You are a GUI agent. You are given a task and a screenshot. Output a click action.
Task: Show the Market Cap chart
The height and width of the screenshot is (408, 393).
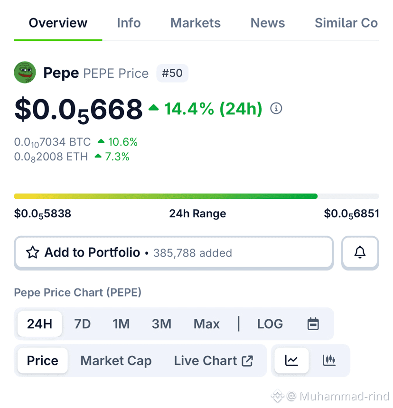pos(116,361)
